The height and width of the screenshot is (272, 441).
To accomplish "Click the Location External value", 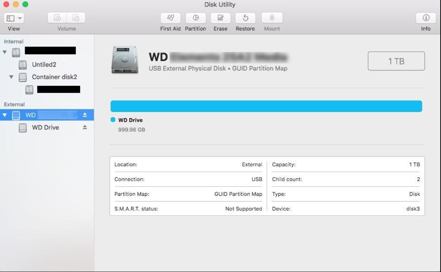I will tap(252, 164).
